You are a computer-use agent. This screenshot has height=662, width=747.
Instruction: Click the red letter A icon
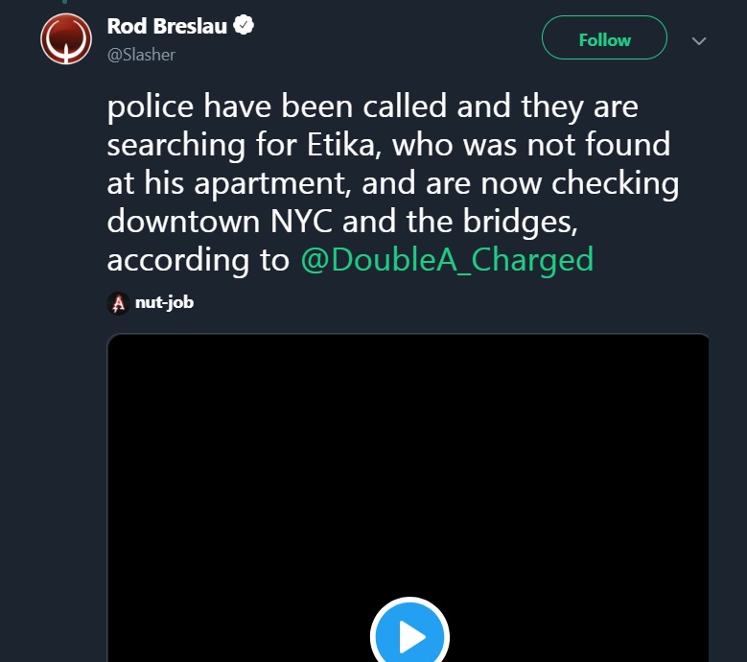click(x=118, y=303)
